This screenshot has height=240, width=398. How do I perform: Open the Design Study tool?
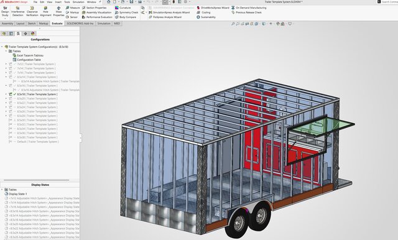coord(5,11)
